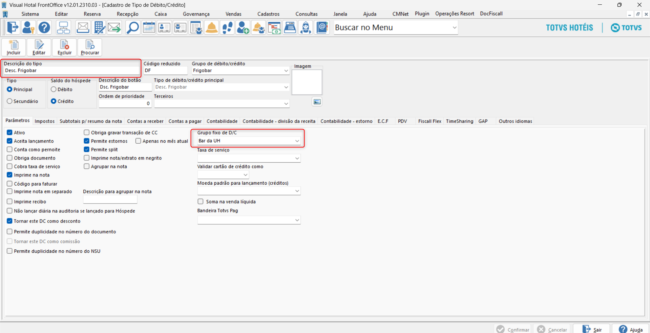Click the Descrição para agrupar na nota field

[x=110, y=199]
